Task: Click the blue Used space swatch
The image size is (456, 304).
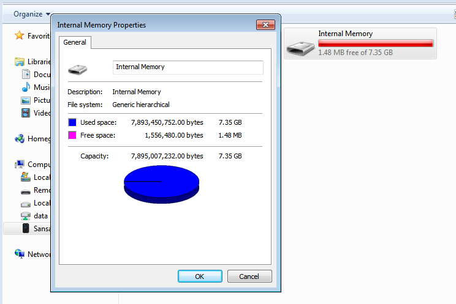Action: 72,122
